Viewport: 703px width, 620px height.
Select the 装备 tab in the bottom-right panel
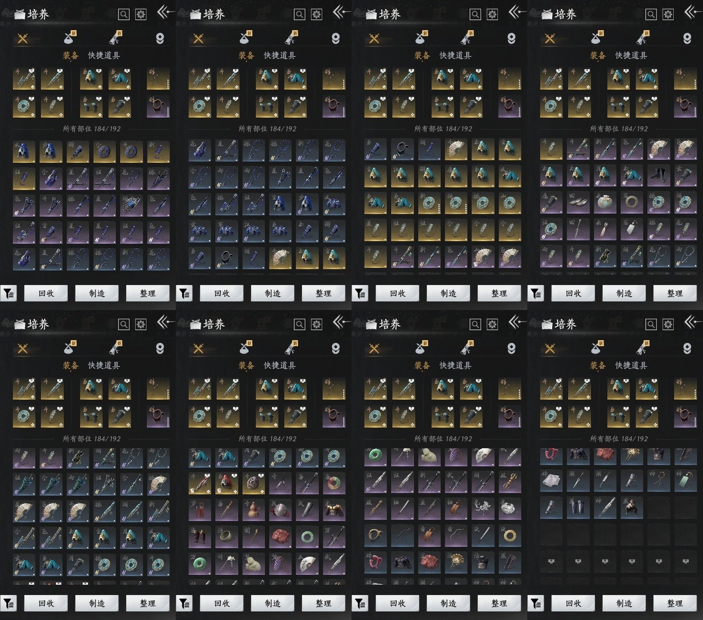click(x=597, y=366)
